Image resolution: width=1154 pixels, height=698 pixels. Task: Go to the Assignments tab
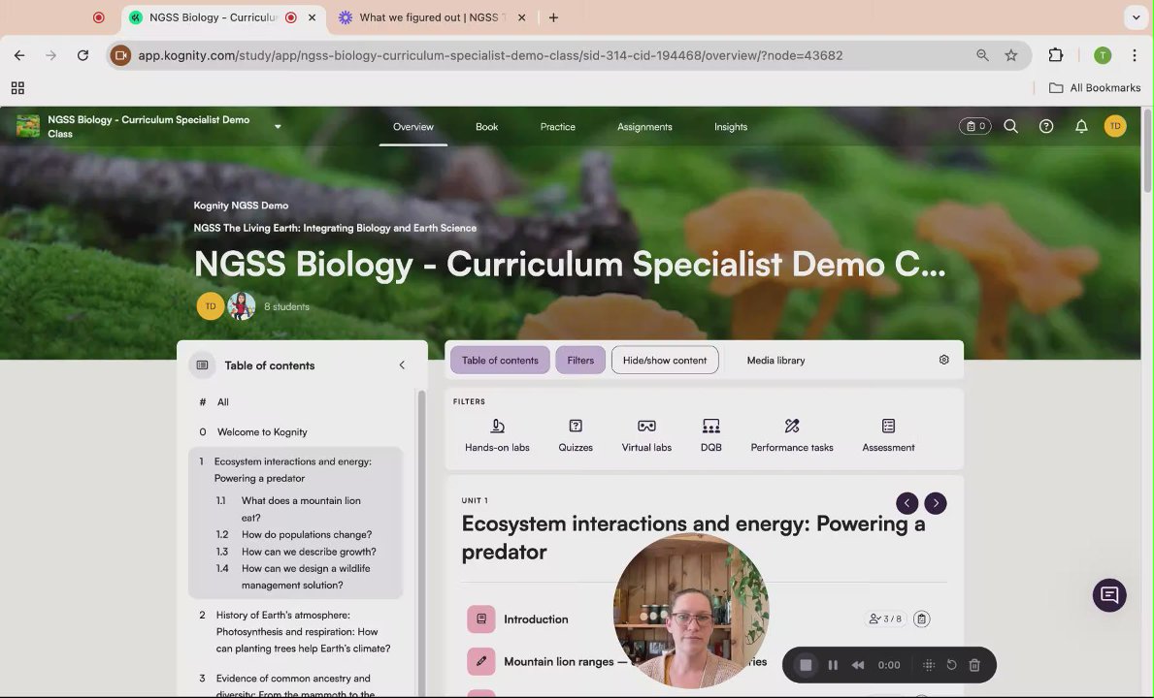(644, 126)
